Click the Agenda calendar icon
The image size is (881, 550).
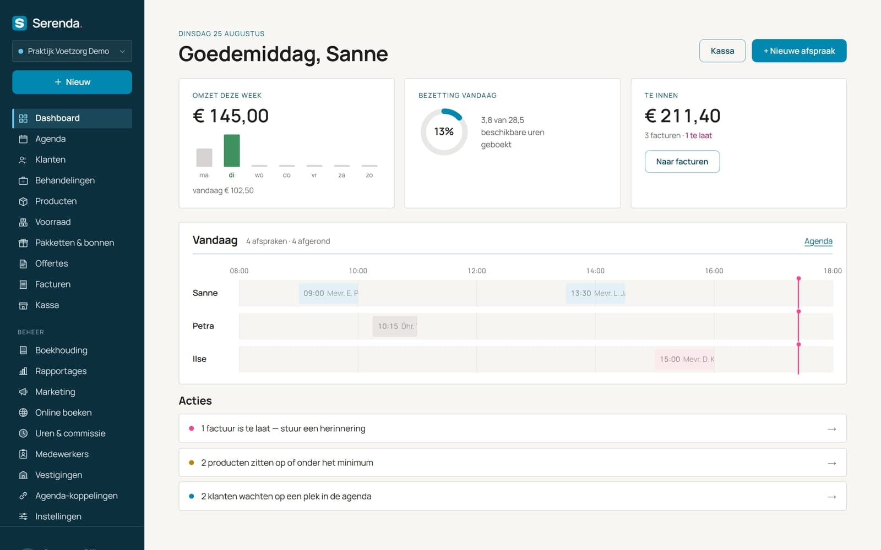[23, 139]
